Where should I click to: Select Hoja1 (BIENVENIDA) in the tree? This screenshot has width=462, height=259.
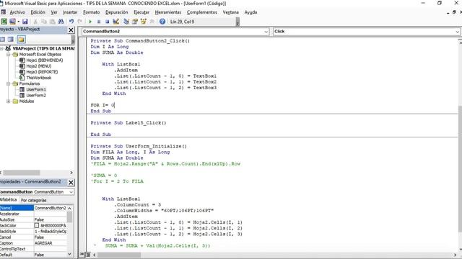(45, 60)
